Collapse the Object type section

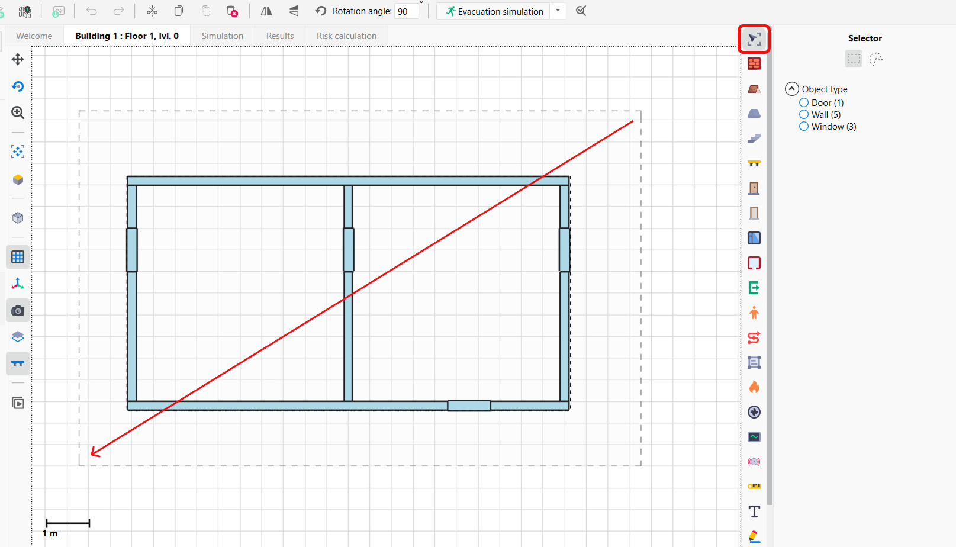pos(791,89)
